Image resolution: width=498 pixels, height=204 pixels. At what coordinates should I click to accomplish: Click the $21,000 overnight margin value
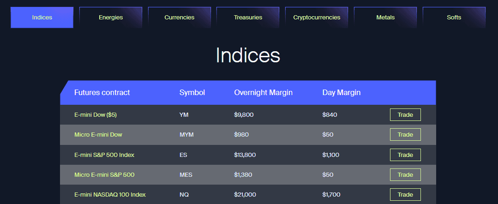point(245,194)
